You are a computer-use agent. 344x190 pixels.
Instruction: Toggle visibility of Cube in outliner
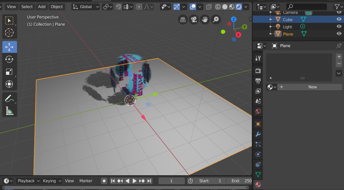(339, 19)
